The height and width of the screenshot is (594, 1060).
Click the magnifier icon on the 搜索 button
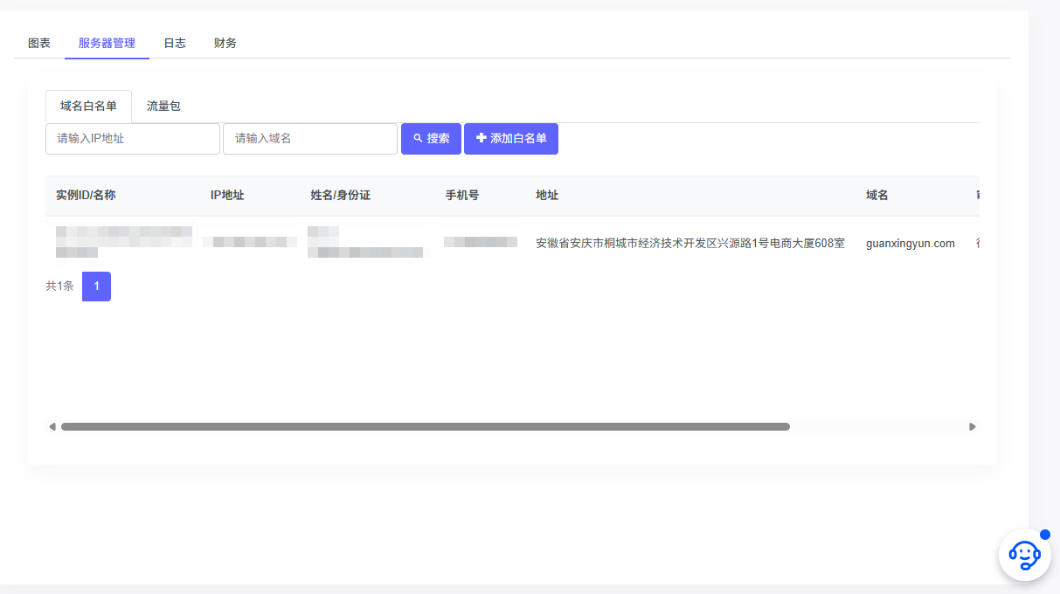417,138
